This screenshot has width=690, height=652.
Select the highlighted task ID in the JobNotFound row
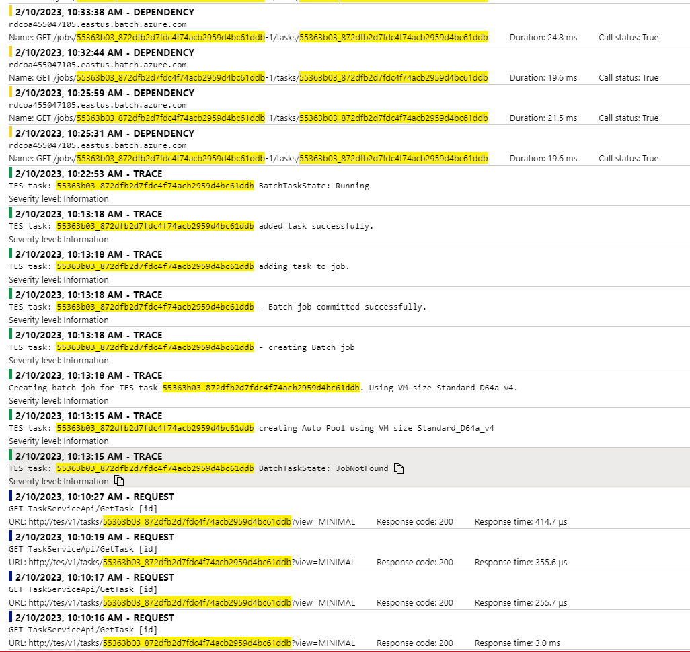[155, 468]
